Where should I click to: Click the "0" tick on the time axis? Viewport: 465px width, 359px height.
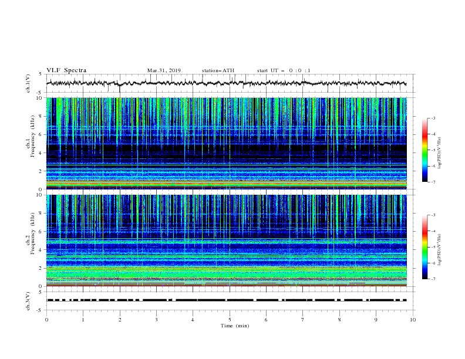[46, 320]
